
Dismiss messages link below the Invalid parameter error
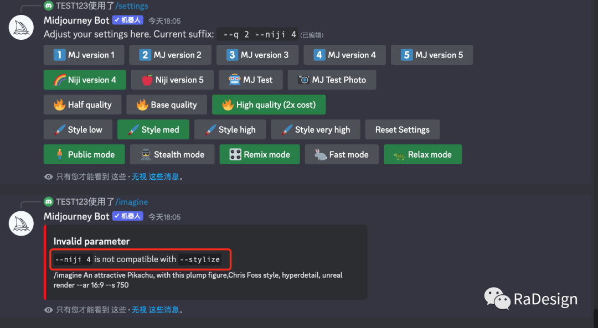pyautogui.click(x=155, y=310)
